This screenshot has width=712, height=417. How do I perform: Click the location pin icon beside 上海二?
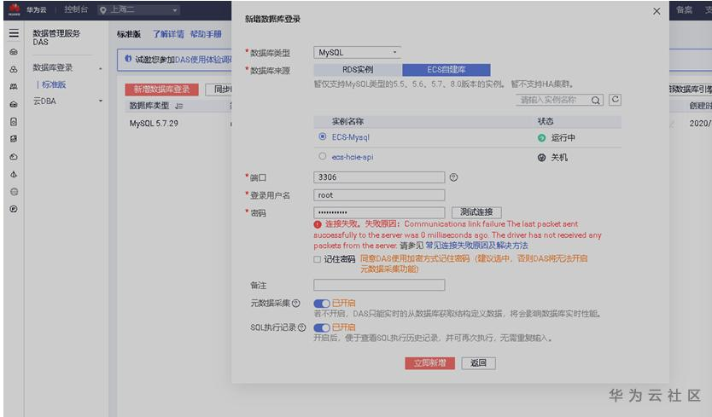coord(103,10)
